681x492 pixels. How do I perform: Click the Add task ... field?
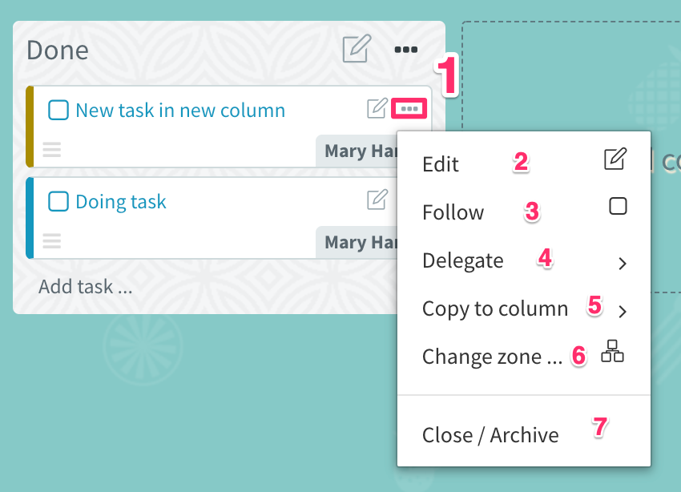[86, 287]
